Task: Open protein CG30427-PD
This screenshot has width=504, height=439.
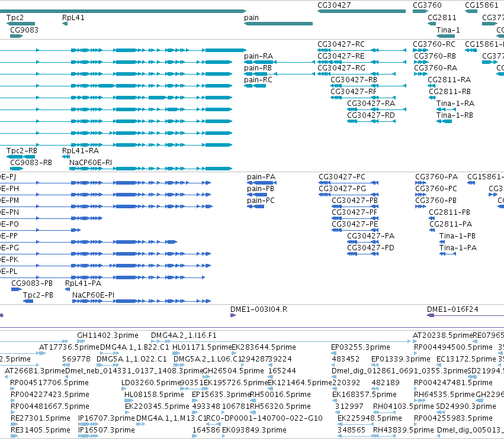Action: (371, 248)
